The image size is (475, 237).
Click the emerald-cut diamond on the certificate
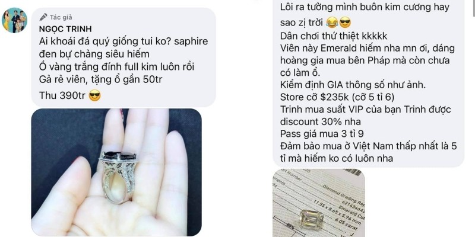coord(312,219)
